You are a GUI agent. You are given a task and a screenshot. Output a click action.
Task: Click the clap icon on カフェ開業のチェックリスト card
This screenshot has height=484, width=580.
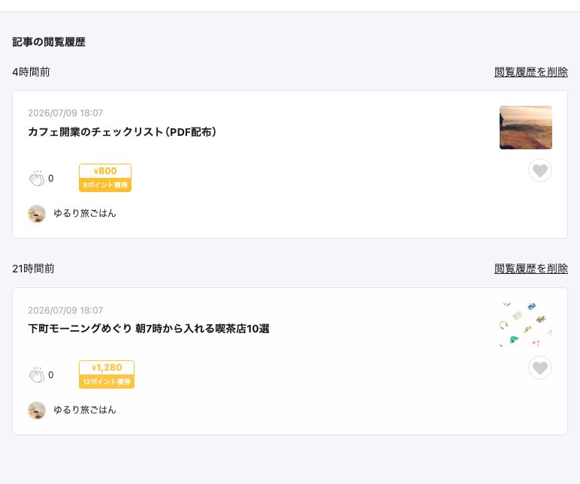[37, 178]
